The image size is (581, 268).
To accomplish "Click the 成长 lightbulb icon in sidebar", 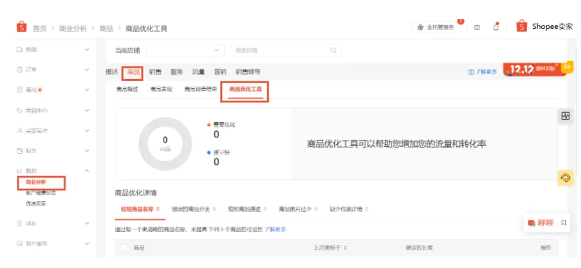I will pos(20,223).
